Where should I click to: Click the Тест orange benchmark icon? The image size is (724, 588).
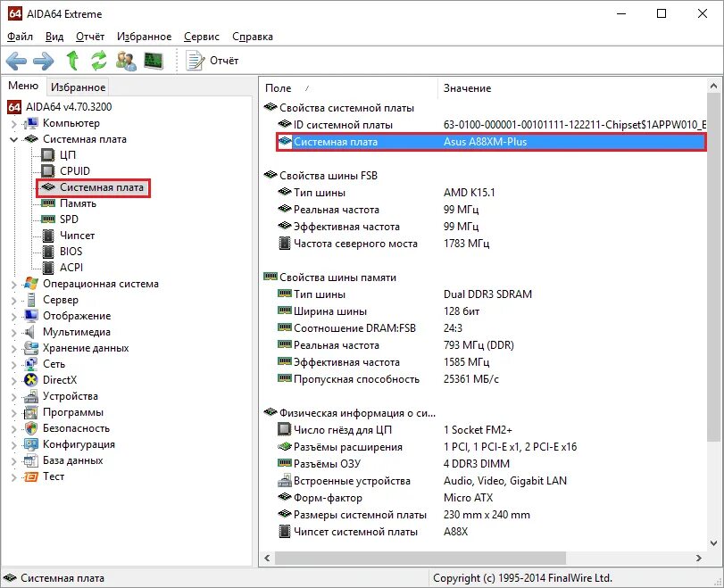pos(31,476)
